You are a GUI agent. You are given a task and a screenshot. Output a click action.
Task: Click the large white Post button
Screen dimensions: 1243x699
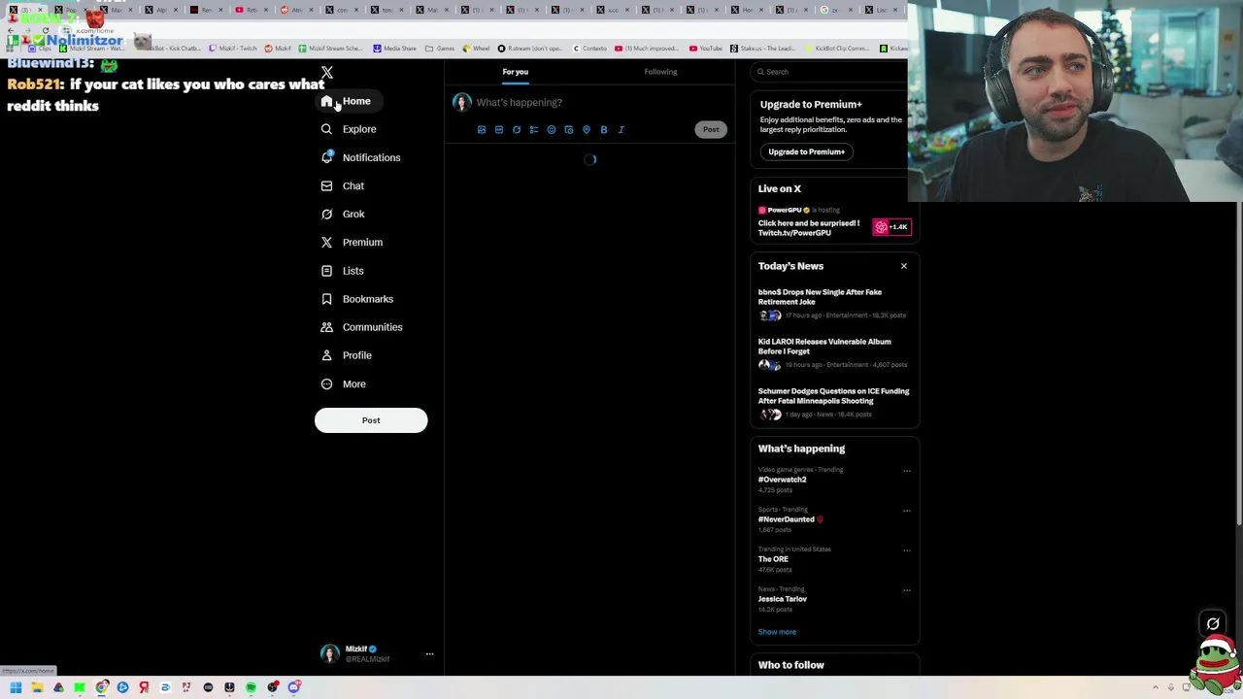click(x=371, y=420)
